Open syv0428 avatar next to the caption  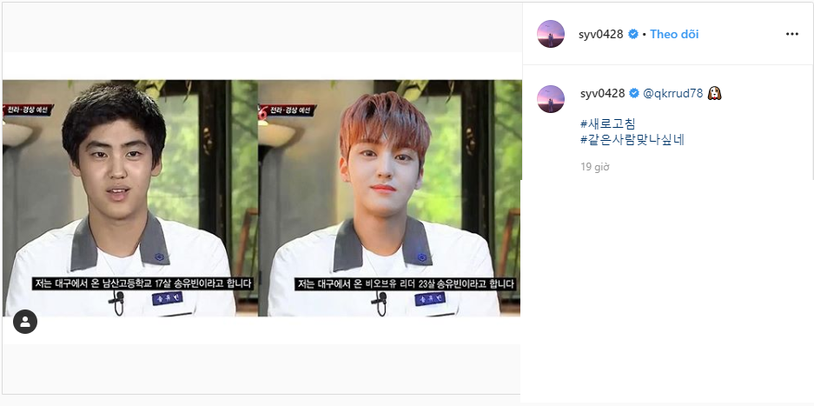point(550,99)
